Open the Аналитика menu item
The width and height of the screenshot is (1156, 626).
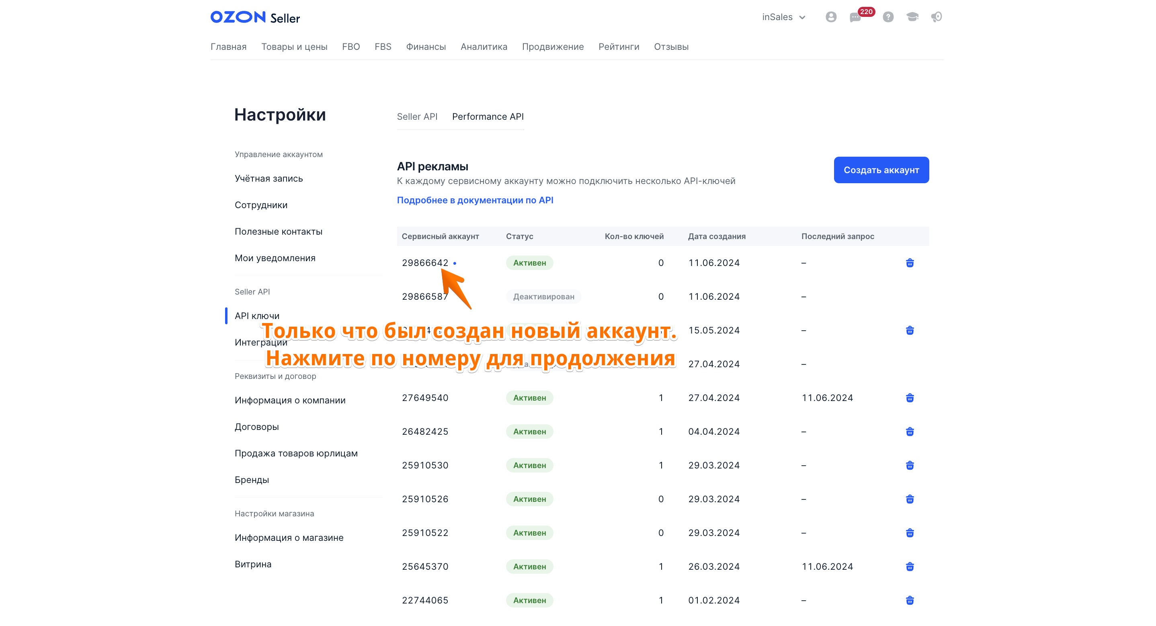coord(484,47)
